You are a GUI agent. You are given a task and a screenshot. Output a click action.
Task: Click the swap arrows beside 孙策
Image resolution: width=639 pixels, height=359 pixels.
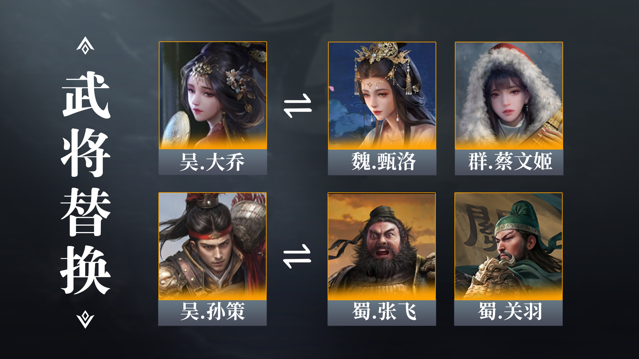pos(297,256)
